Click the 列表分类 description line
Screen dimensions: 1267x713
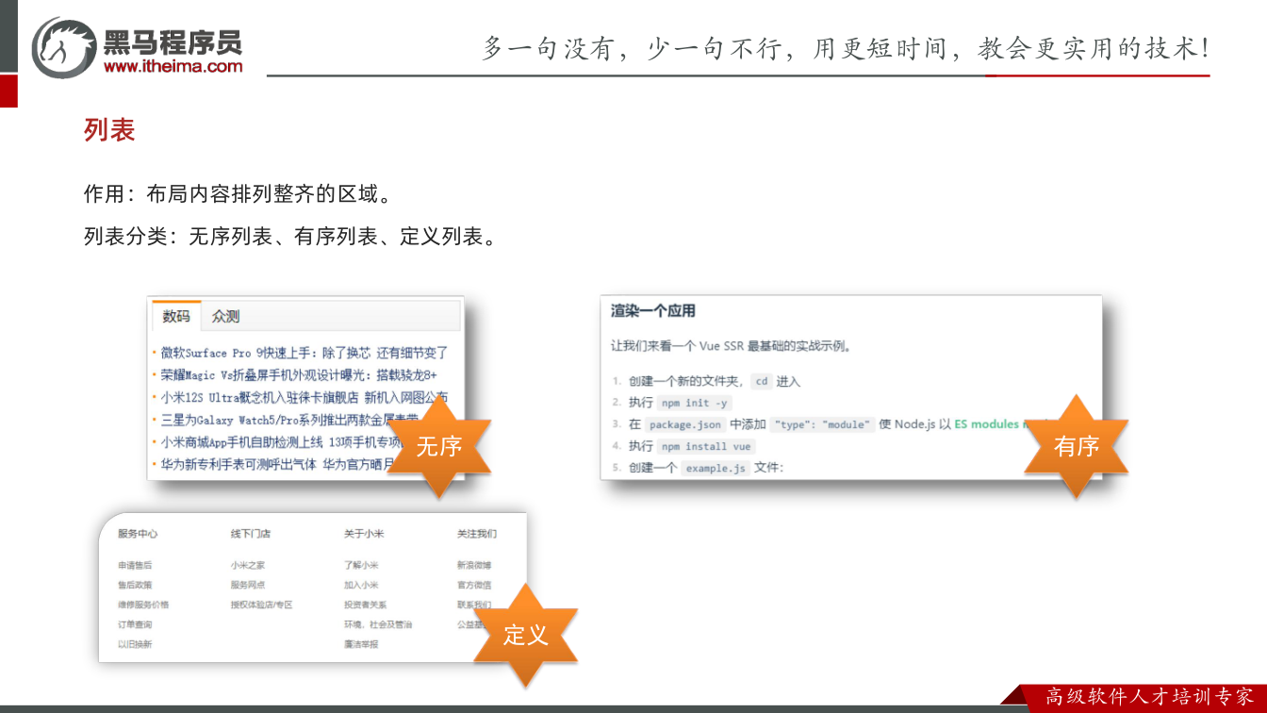tap(291, 236)
